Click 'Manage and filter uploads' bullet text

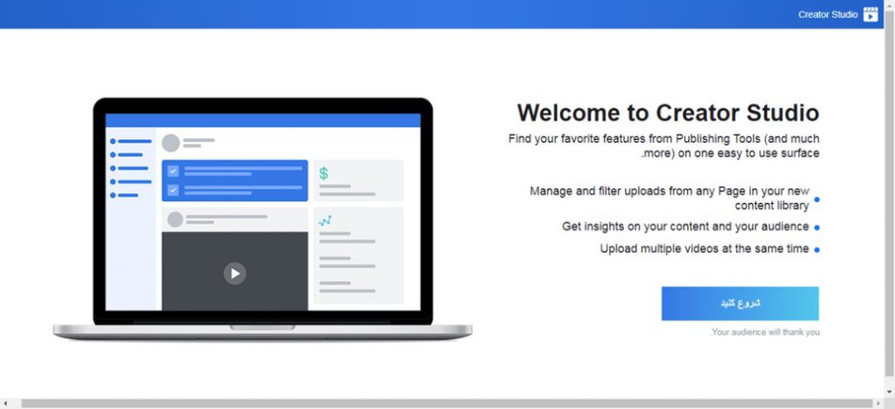(x=670, y=198)
